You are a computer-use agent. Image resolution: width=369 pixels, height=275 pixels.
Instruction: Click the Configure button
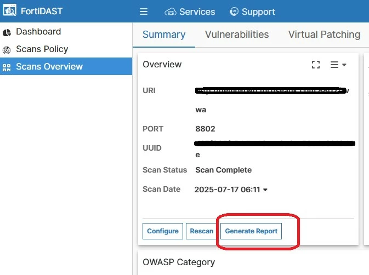[163, 231]
